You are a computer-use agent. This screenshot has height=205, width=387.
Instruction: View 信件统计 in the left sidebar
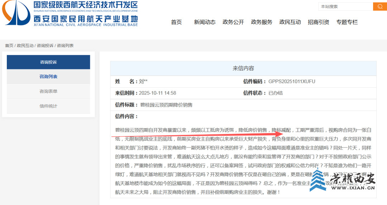48,106
